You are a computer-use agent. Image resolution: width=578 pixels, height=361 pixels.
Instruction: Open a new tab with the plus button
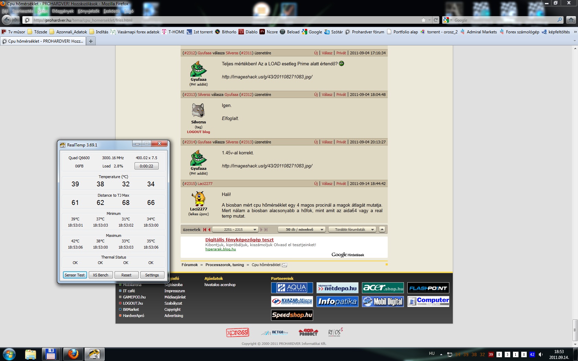coord(91,41)
